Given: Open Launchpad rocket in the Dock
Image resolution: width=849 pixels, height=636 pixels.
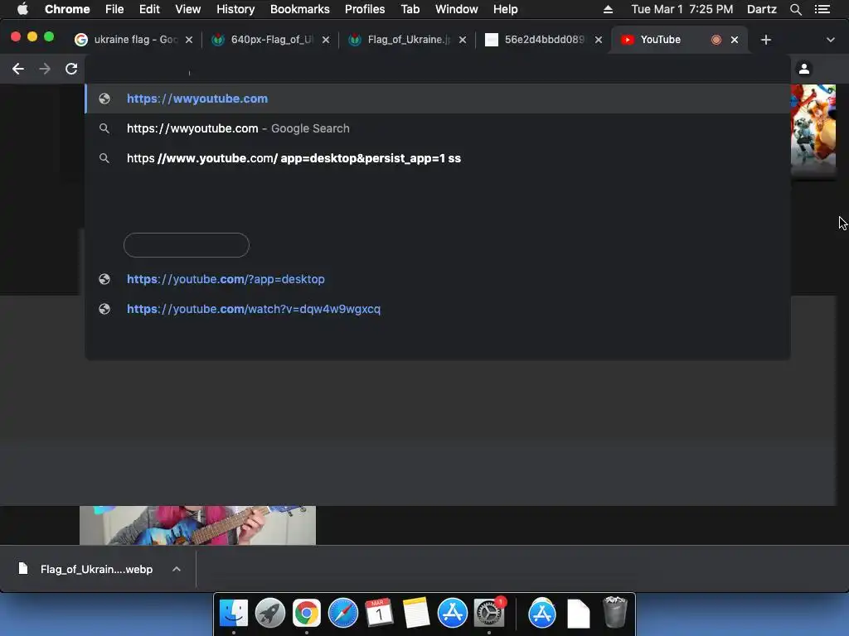Looking at the screenshot, I should pyautogui.click(x=270, y=614).
